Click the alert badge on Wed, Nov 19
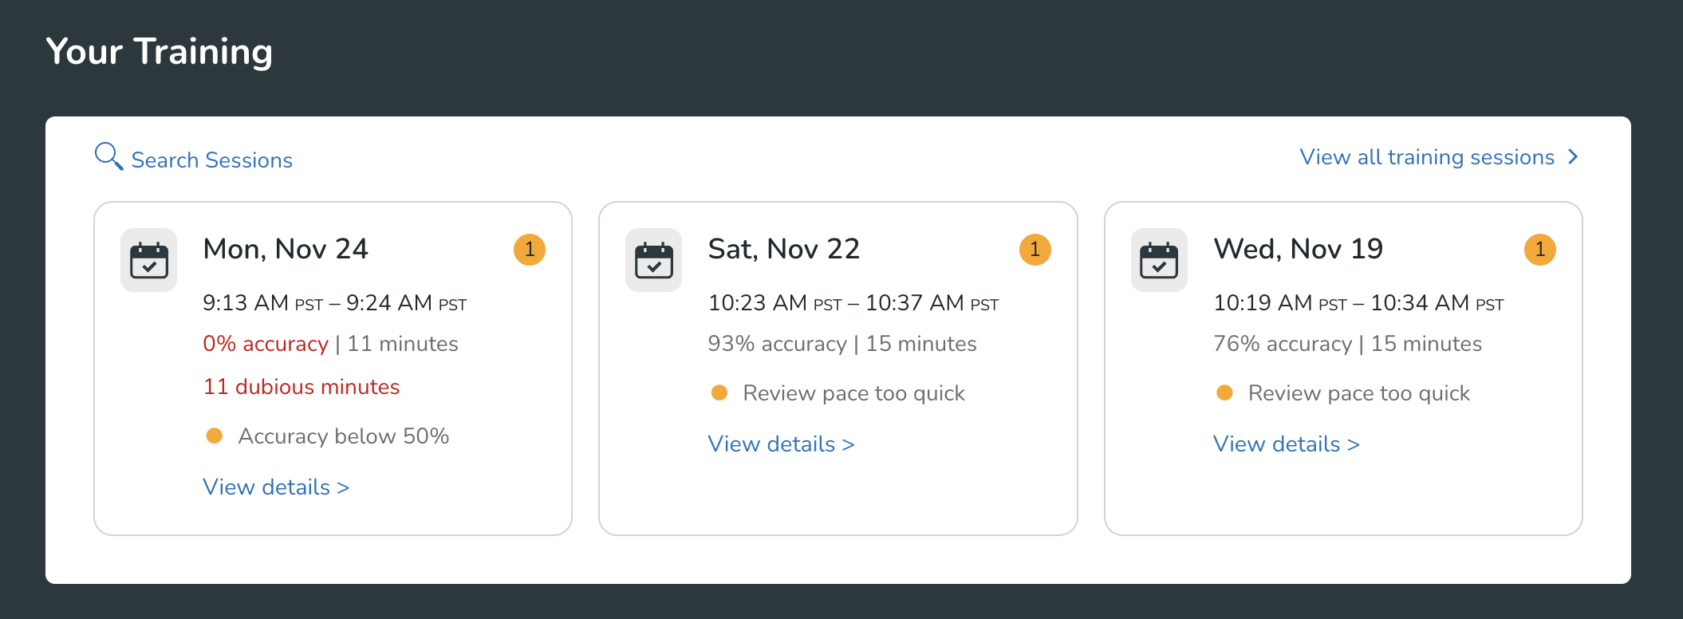Image resolution: width=1683 pixels, height=619 pixels. 1539,250
